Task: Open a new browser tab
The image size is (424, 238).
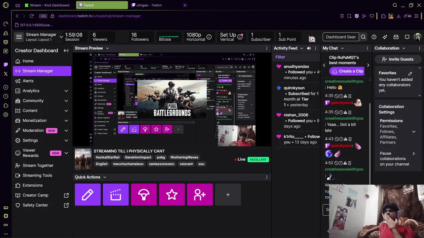Action: (185, 5)
